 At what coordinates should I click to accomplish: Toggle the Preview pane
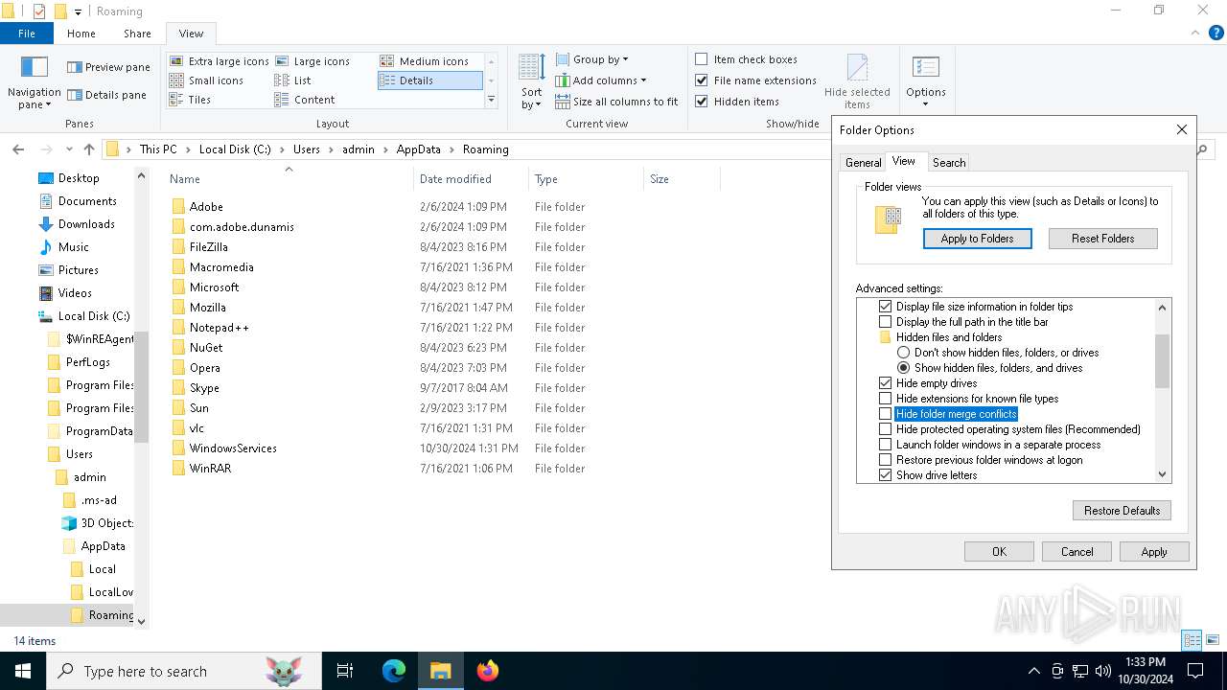(108, 67)
